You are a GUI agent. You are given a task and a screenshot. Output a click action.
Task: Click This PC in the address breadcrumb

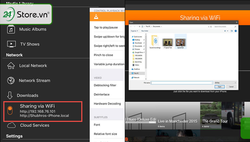click(148, 26)
